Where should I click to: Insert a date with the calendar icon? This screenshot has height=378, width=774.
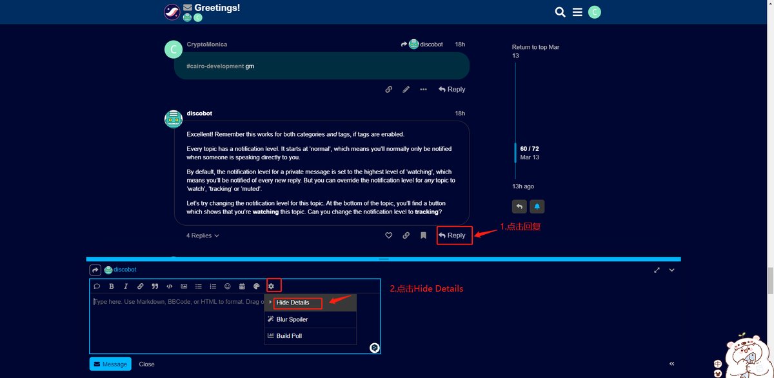point(242,286)
